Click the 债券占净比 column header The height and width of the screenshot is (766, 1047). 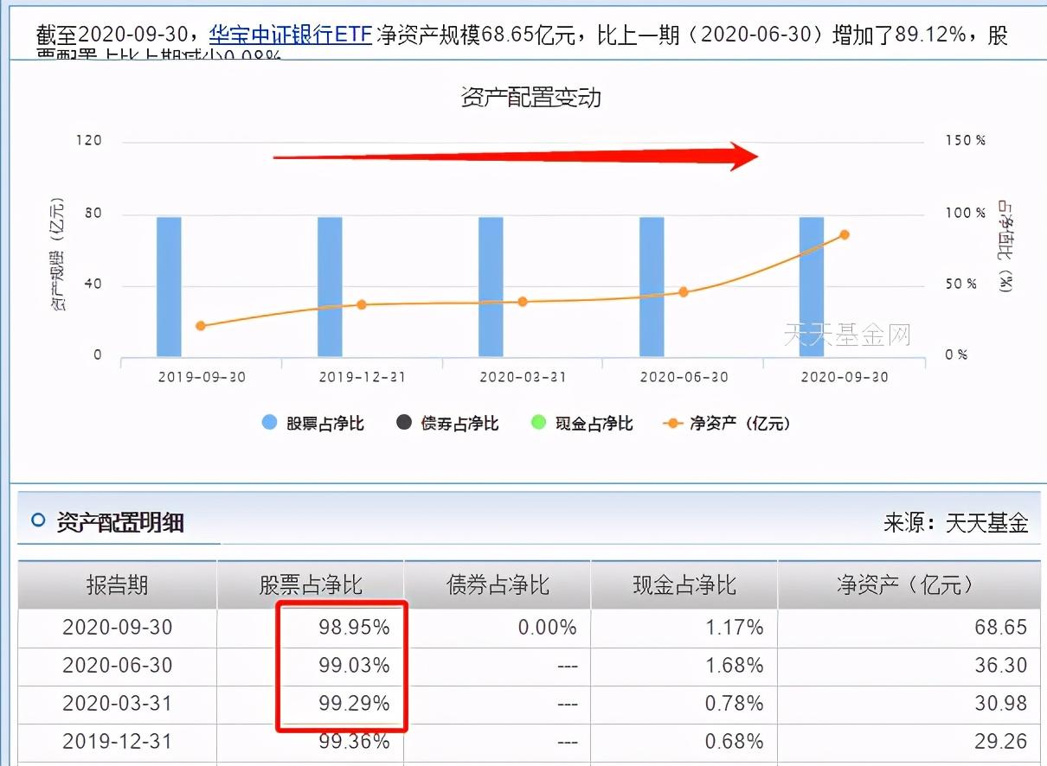[x=498, y=585]
